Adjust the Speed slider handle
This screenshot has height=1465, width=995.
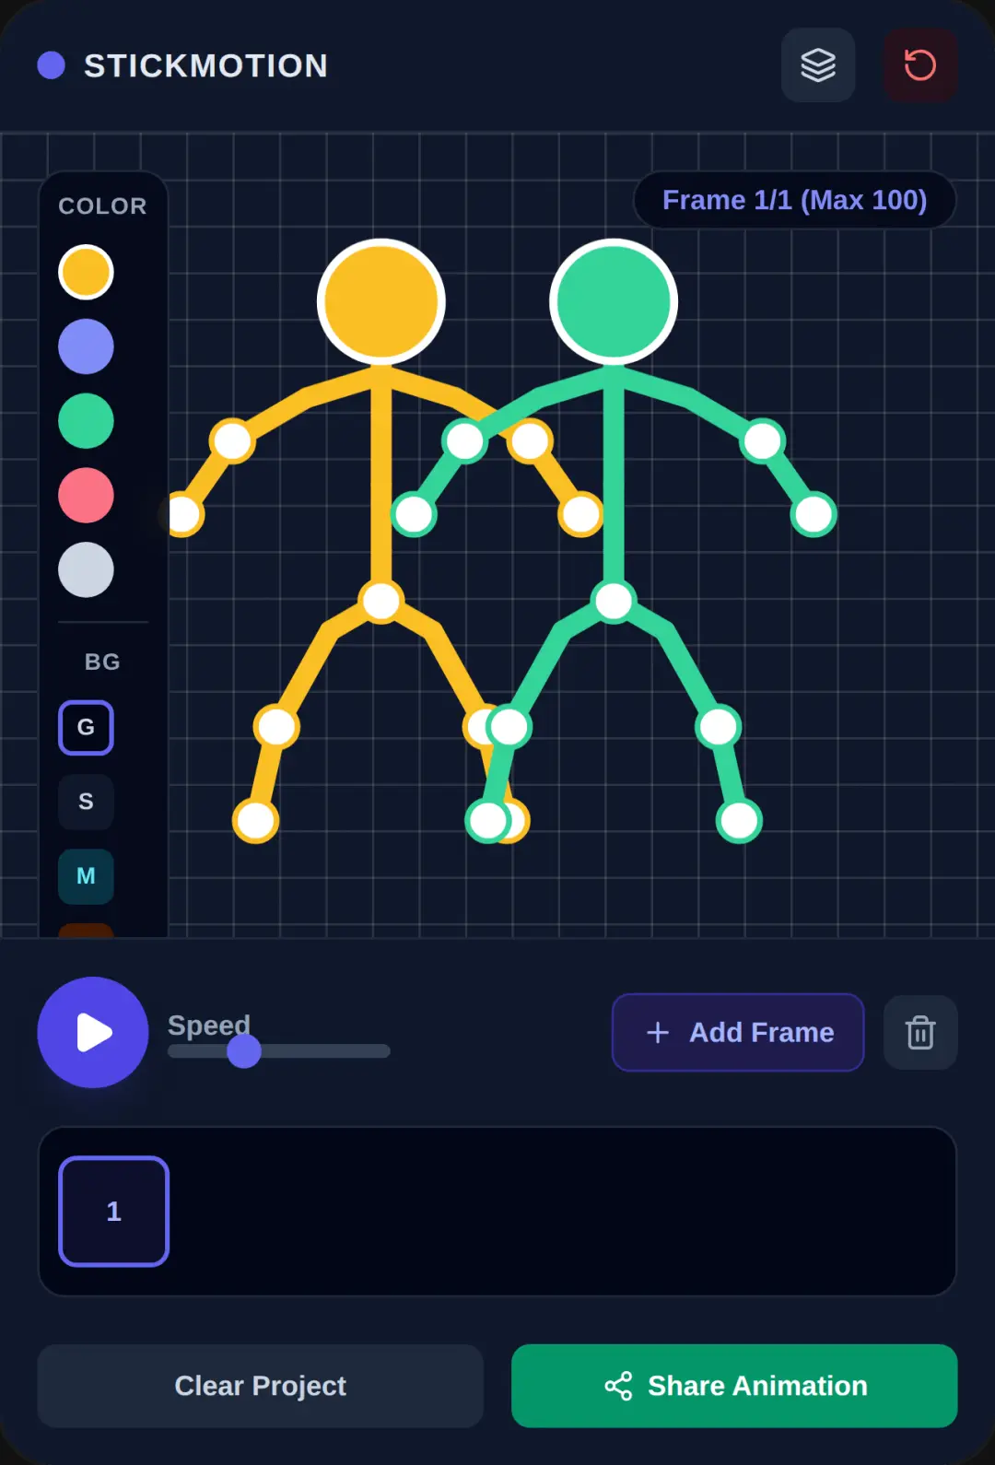pos(244,1050)
